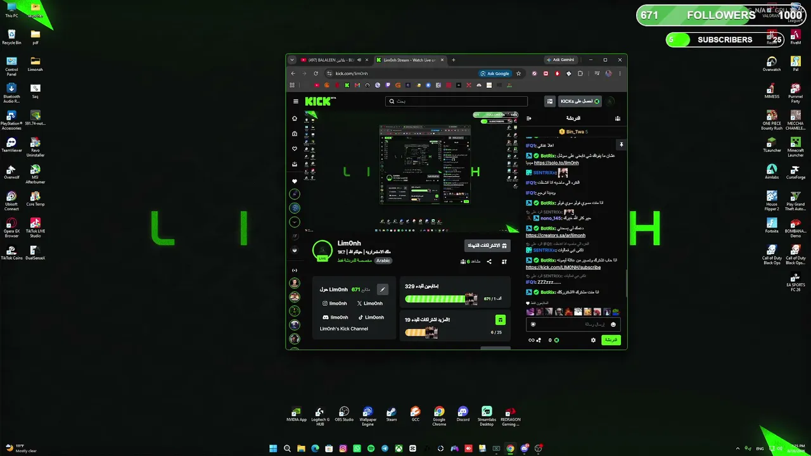This screenshot has height=456, width=811.
Task: Click the Bin_Twa top gifter entry
Action: (573, 132)
